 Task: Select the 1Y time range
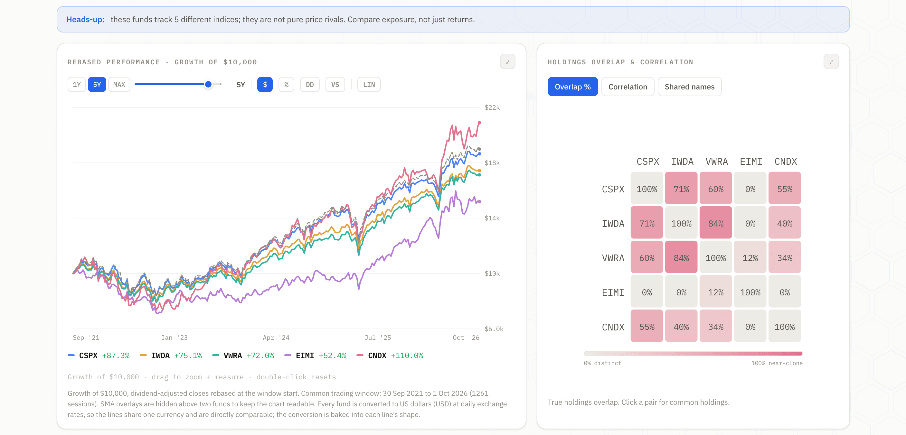coord(77,85)
